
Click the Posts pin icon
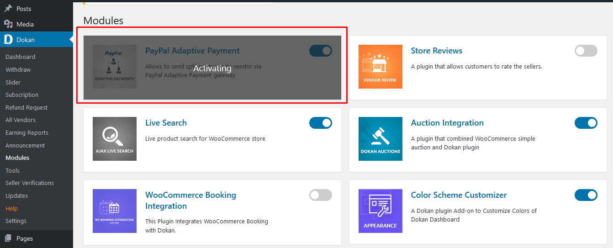tap(8, 9)
